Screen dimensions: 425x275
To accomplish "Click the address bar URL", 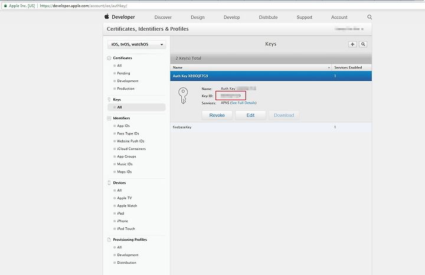I will coord(83,6).
